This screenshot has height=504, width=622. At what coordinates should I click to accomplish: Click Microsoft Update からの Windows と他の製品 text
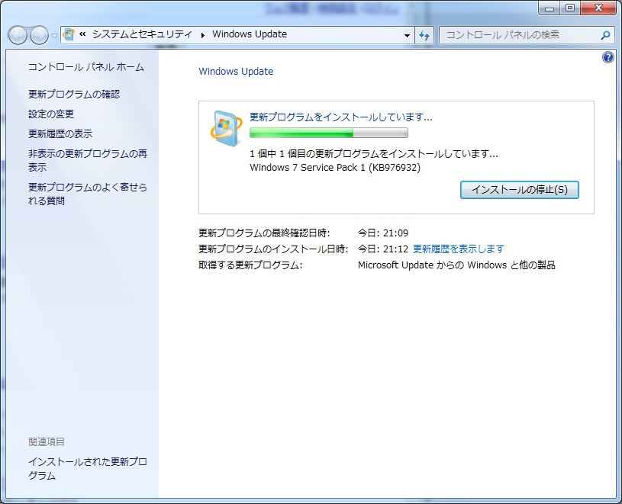(x=456, y=265)
